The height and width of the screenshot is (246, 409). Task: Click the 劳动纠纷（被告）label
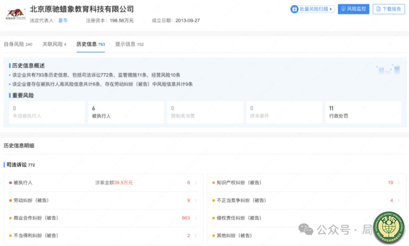coord(31,200)
